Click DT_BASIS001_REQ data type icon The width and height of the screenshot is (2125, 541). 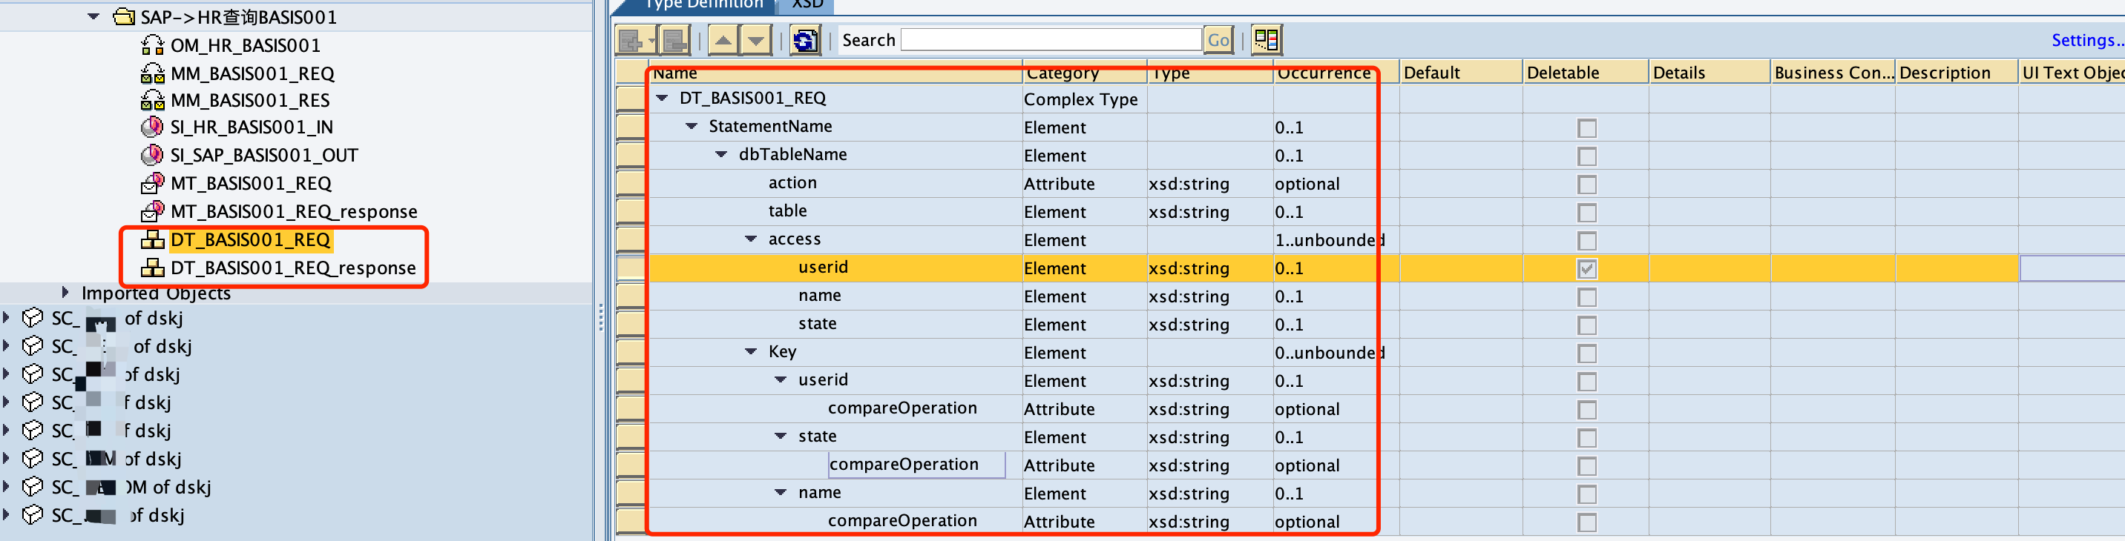[153, 239]
